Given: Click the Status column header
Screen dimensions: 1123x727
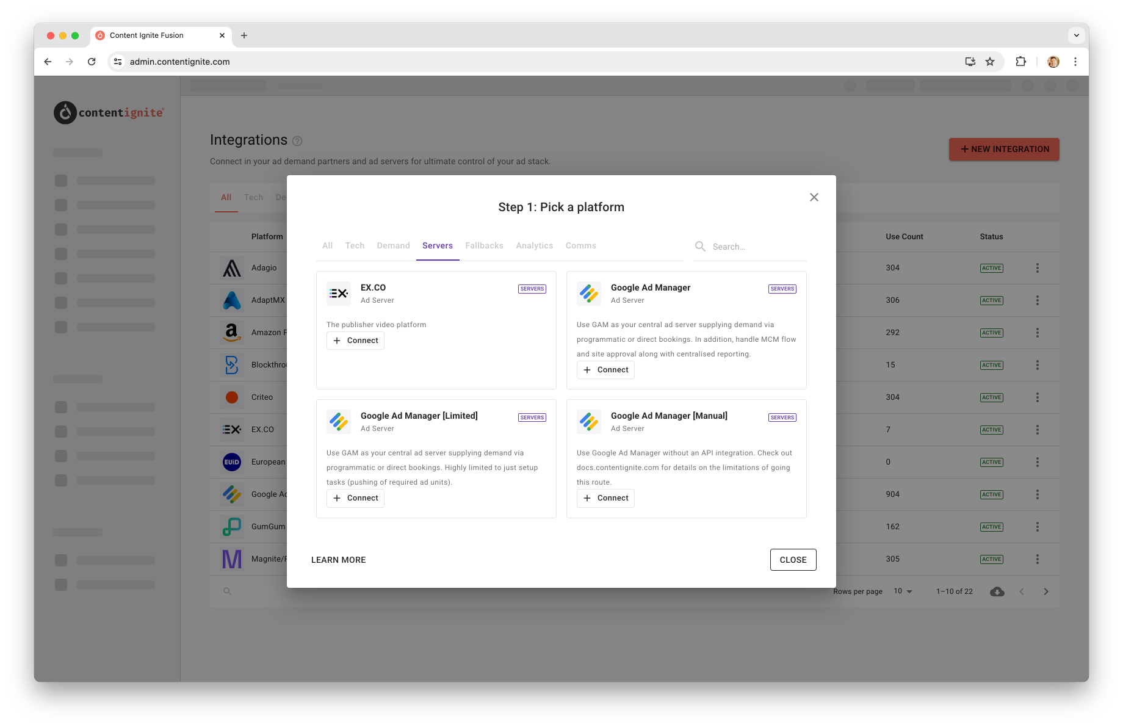Looking at the screenshot, I should pyautogui.click(x=992, y=237).
